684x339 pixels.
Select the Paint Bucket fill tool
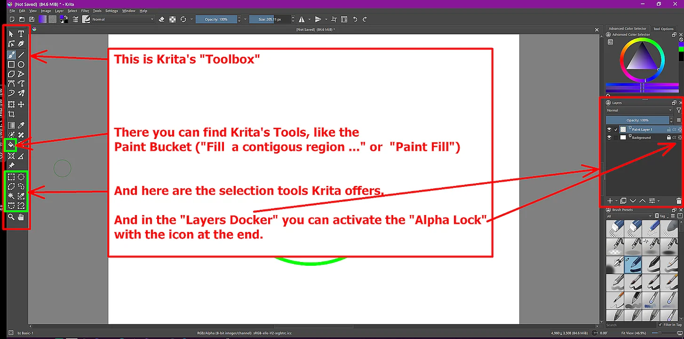tap(11, 145)
